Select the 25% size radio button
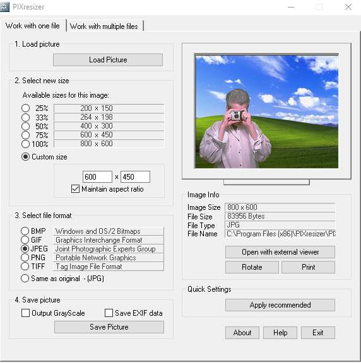Image resolution: width=361 pixels, height=363 pixels. pyautogui.click(x=25, y=108)
